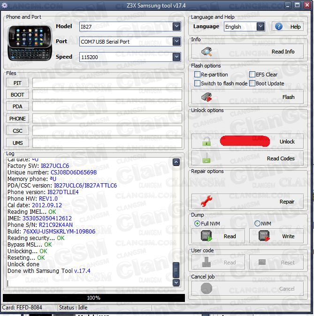Select the NVM radio button
The width and height of the screenshot is (314, 316).
click(257, 224)
